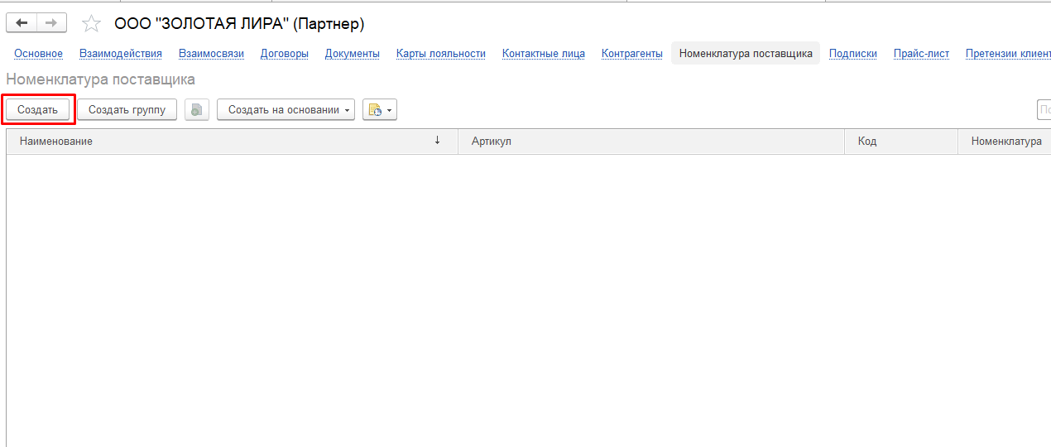Open the reports icon dropdown button
This screenshot has width=1051, height=447.
[380, 110]
